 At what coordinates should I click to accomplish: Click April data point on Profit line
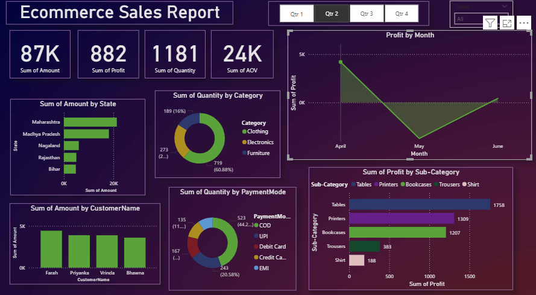coord(341,62)
